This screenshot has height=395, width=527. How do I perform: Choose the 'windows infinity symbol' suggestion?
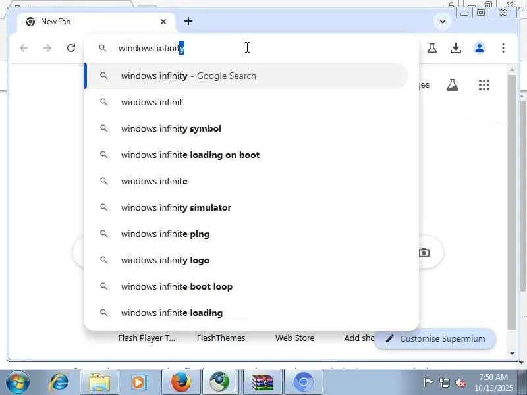click(x=247, y=128)
